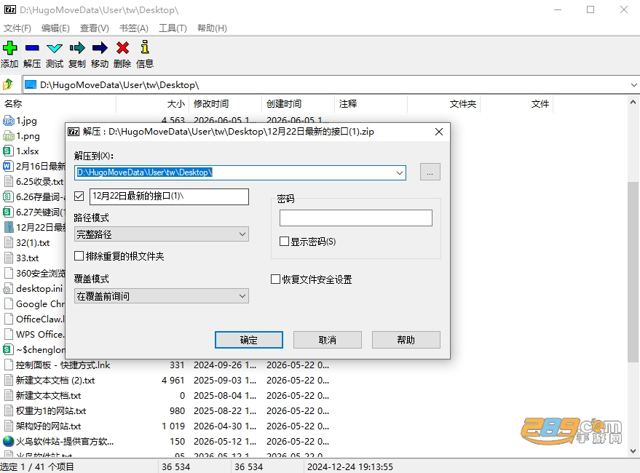Image resolution: width=640 pixels, height=473 pixels.
Task: Select the Google Chrome shortcut icon
Action: (8, 303)
